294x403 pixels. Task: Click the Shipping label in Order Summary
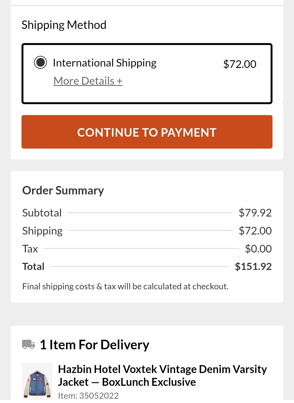(x=42, y=231)
